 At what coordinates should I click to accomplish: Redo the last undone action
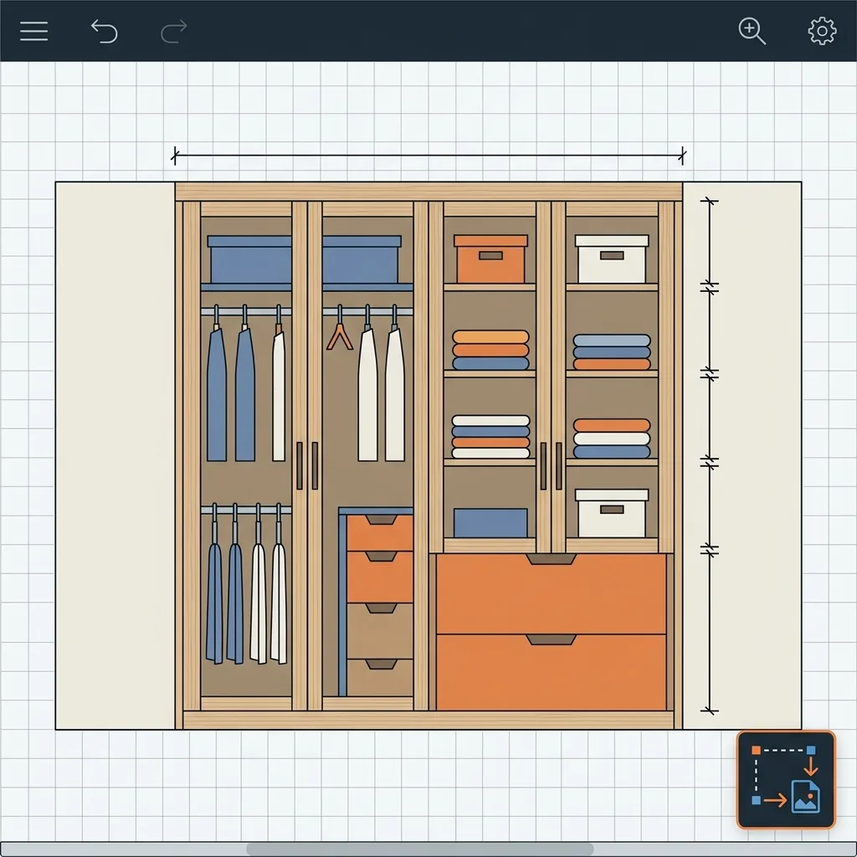point(174,31)
